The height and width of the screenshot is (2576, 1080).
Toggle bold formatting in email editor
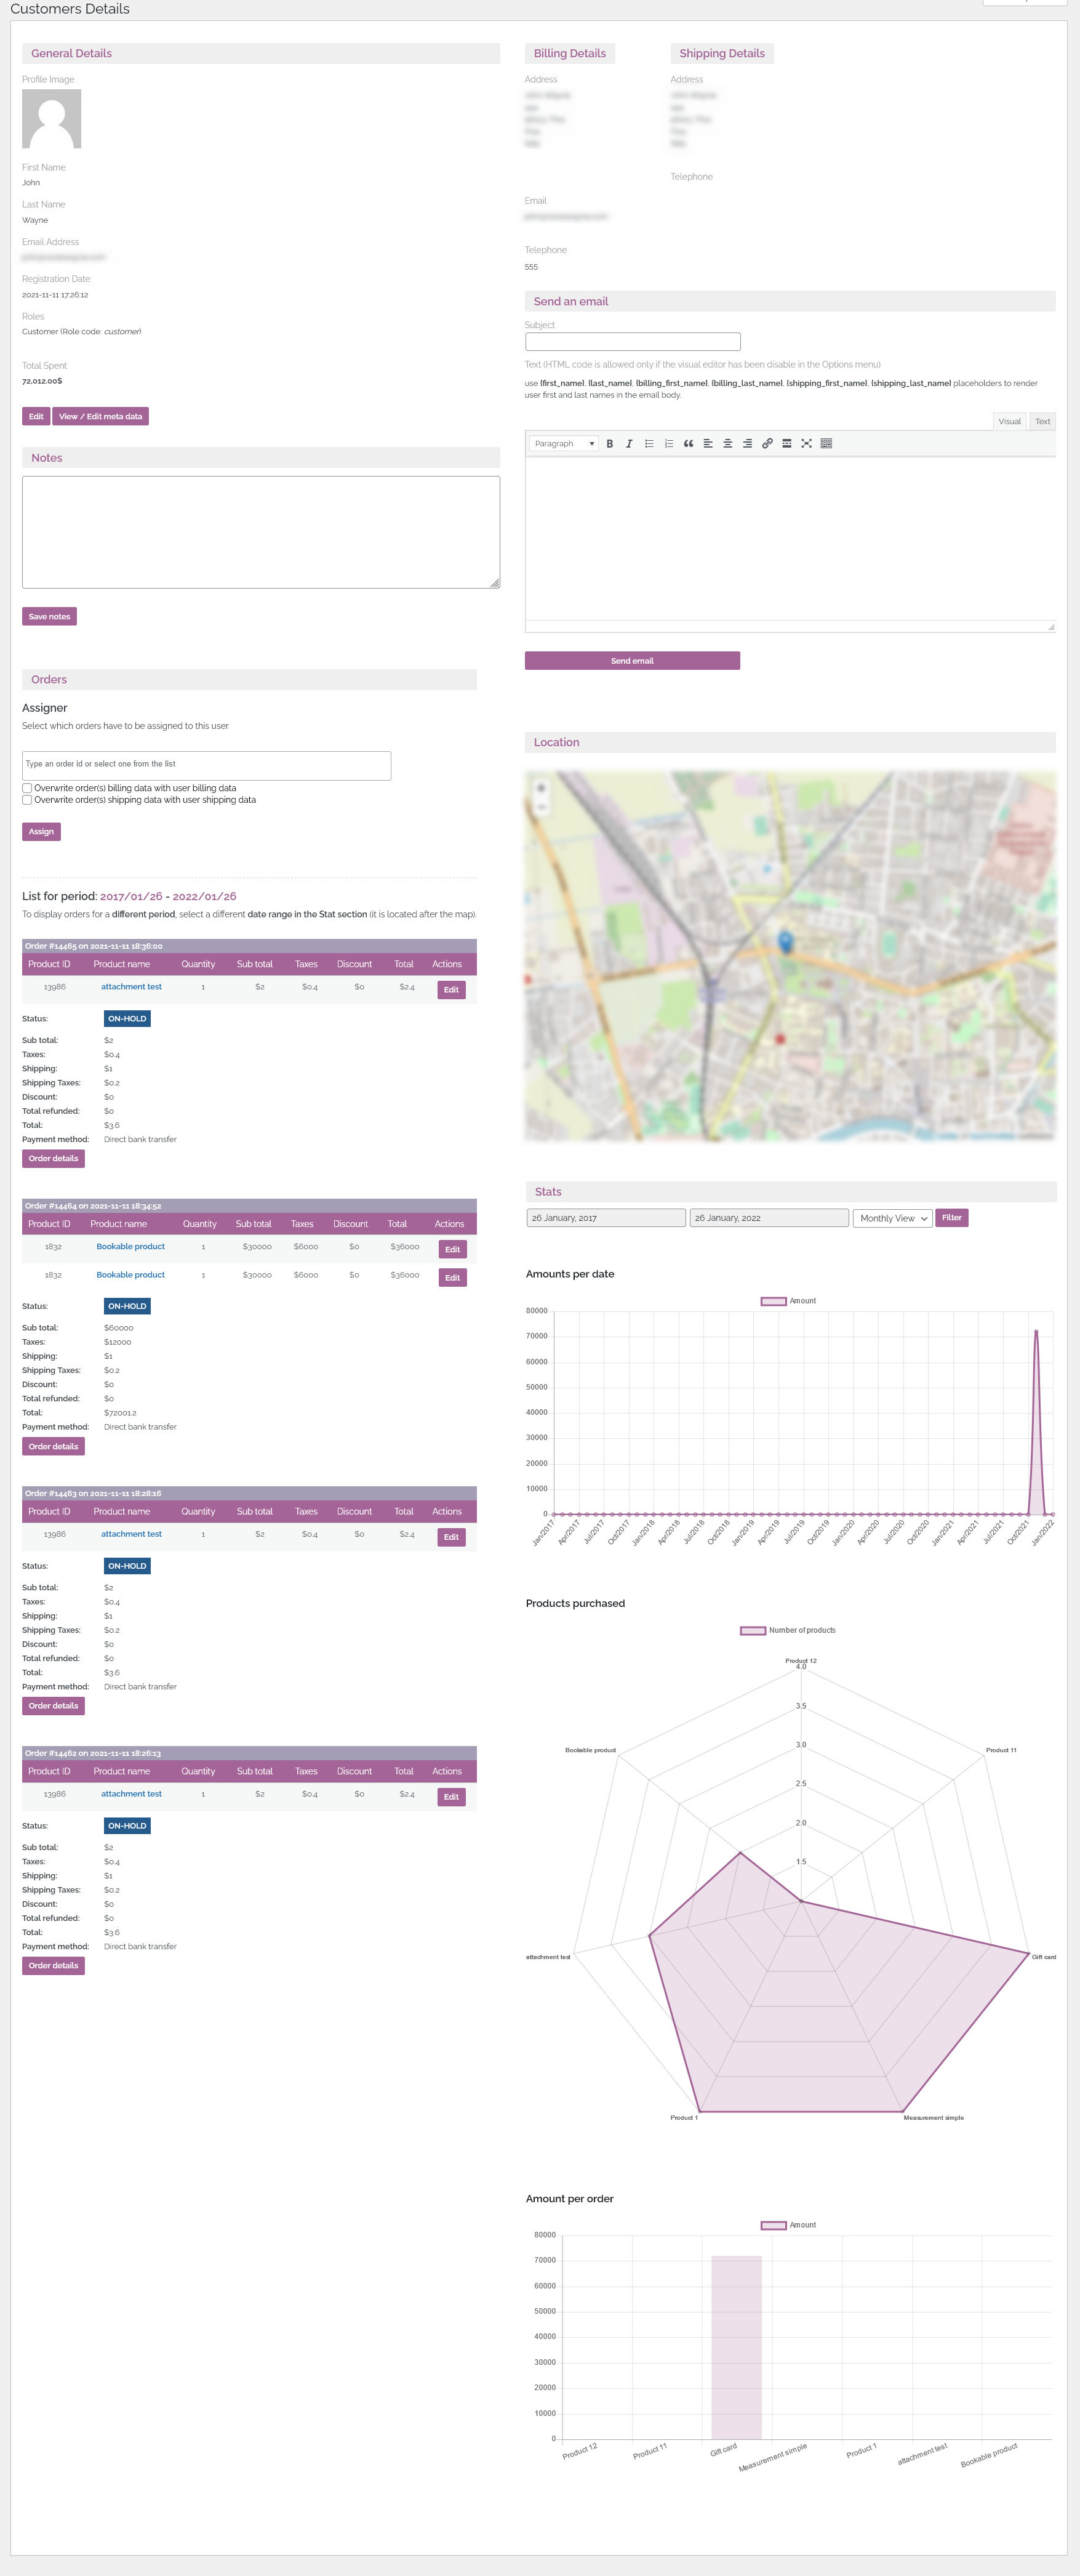coord(609,444)
